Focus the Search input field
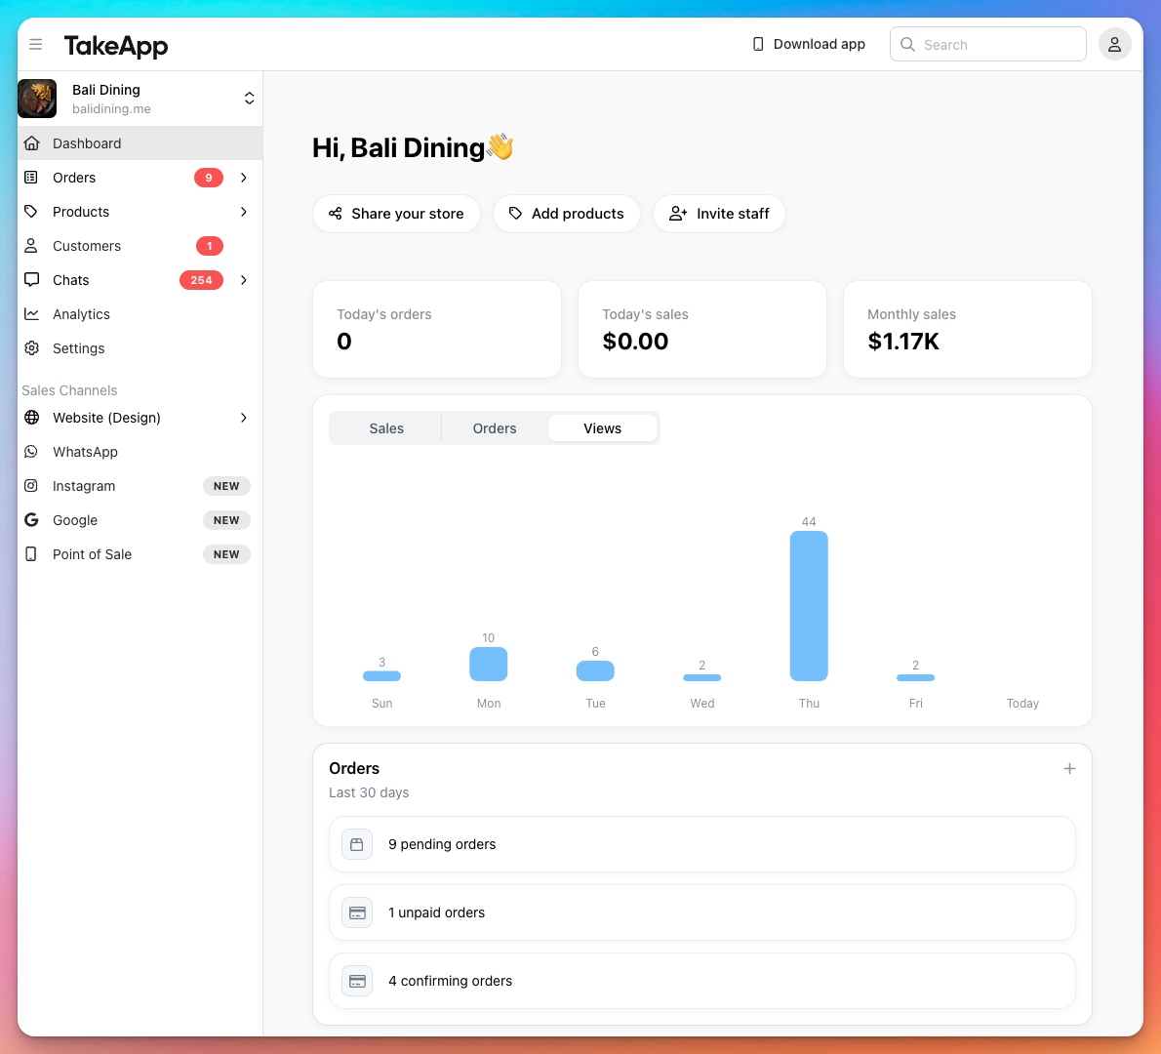 point(987,45)
